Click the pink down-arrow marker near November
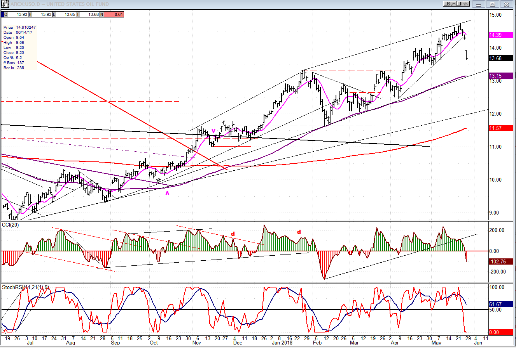The height and width of the screenshot is (348, 516). coord(213,131)
